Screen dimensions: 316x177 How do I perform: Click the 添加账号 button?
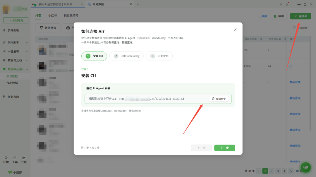click(x=16, y=20)
